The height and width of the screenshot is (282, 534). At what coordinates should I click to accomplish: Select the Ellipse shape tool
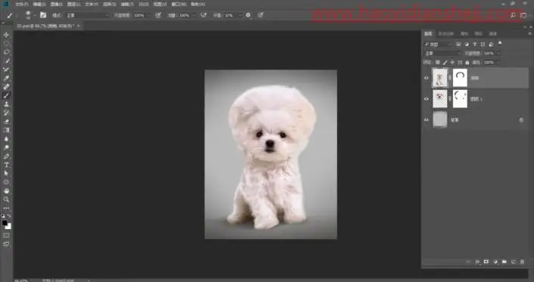(6, 182)
